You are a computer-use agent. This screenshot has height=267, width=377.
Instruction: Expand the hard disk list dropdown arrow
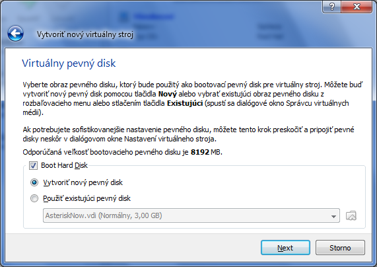pos(333,216)
